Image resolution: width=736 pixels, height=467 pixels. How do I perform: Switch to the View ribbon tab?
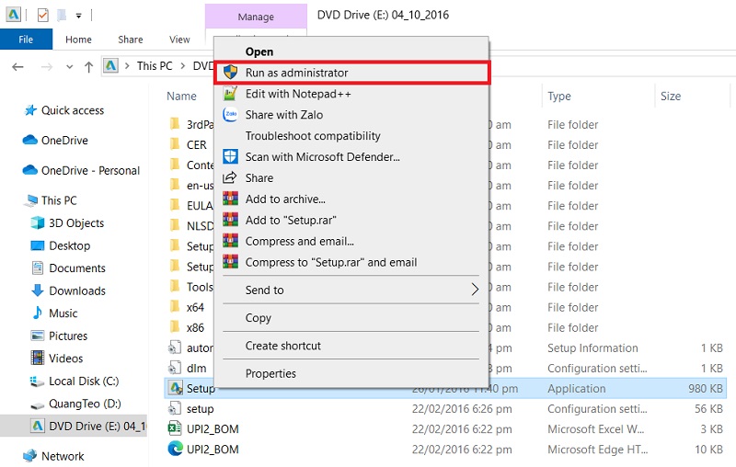[x=179, y=40]
